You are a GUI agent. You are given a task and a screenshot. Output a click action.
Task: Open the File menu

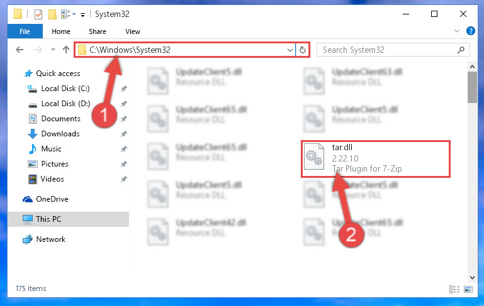25,31
